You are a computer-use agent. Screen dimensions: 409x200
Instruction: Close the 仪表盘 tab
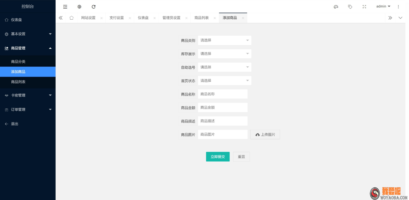[x=154, y=18]
